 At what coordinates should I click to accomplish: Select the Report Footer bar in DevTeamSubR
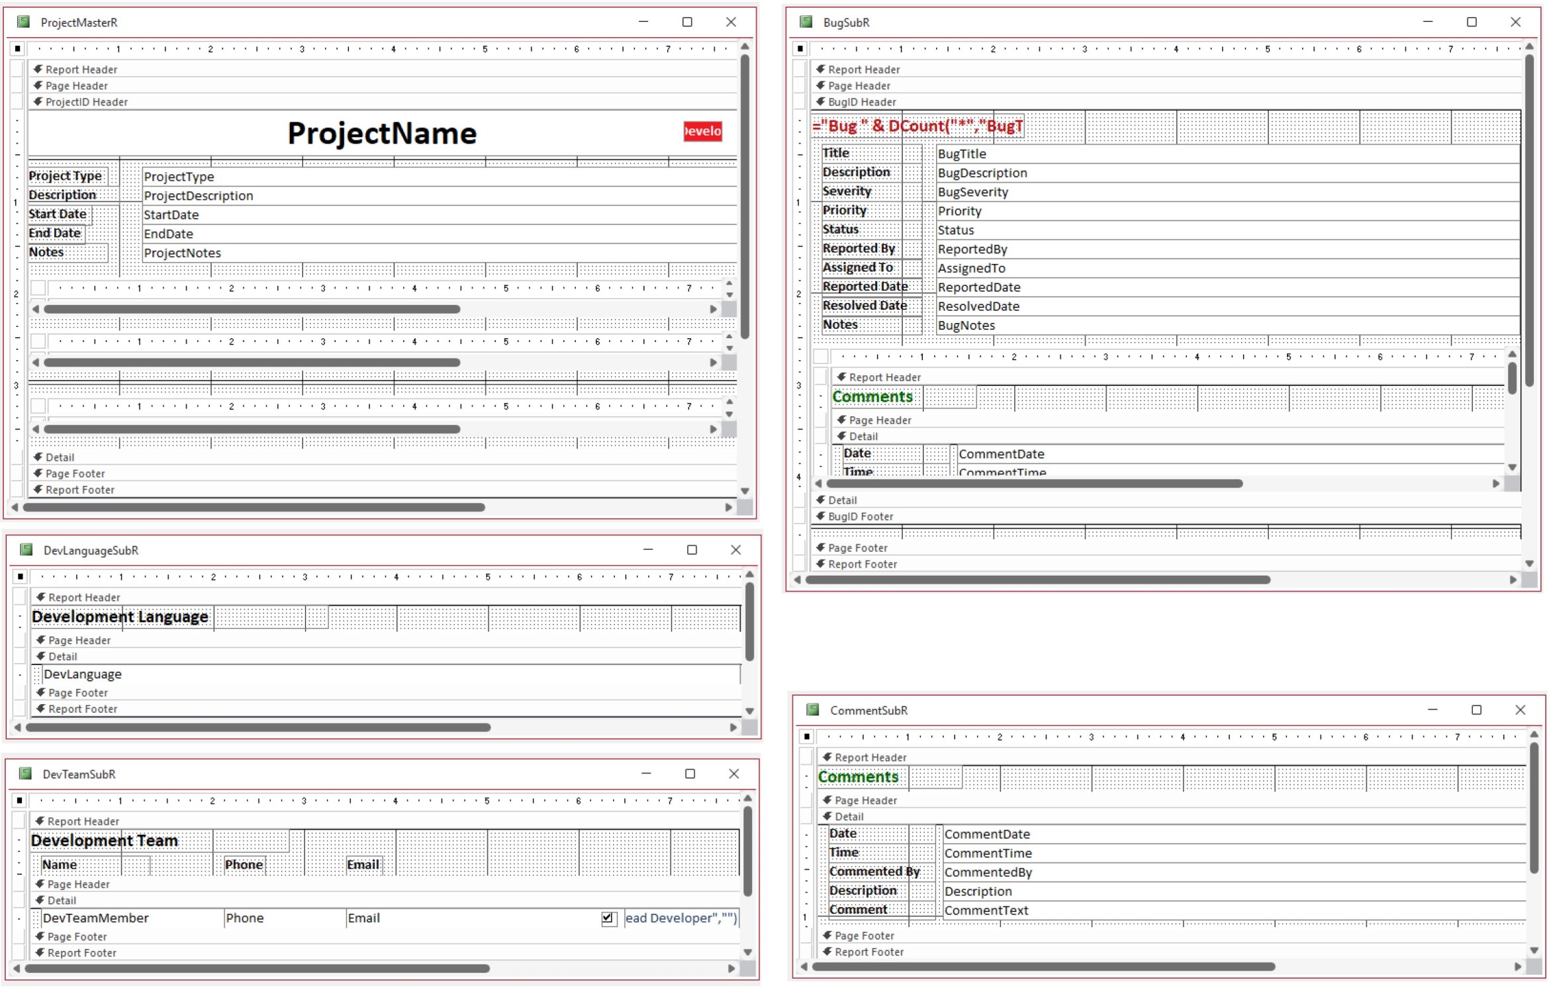click(x=385, y=953)
